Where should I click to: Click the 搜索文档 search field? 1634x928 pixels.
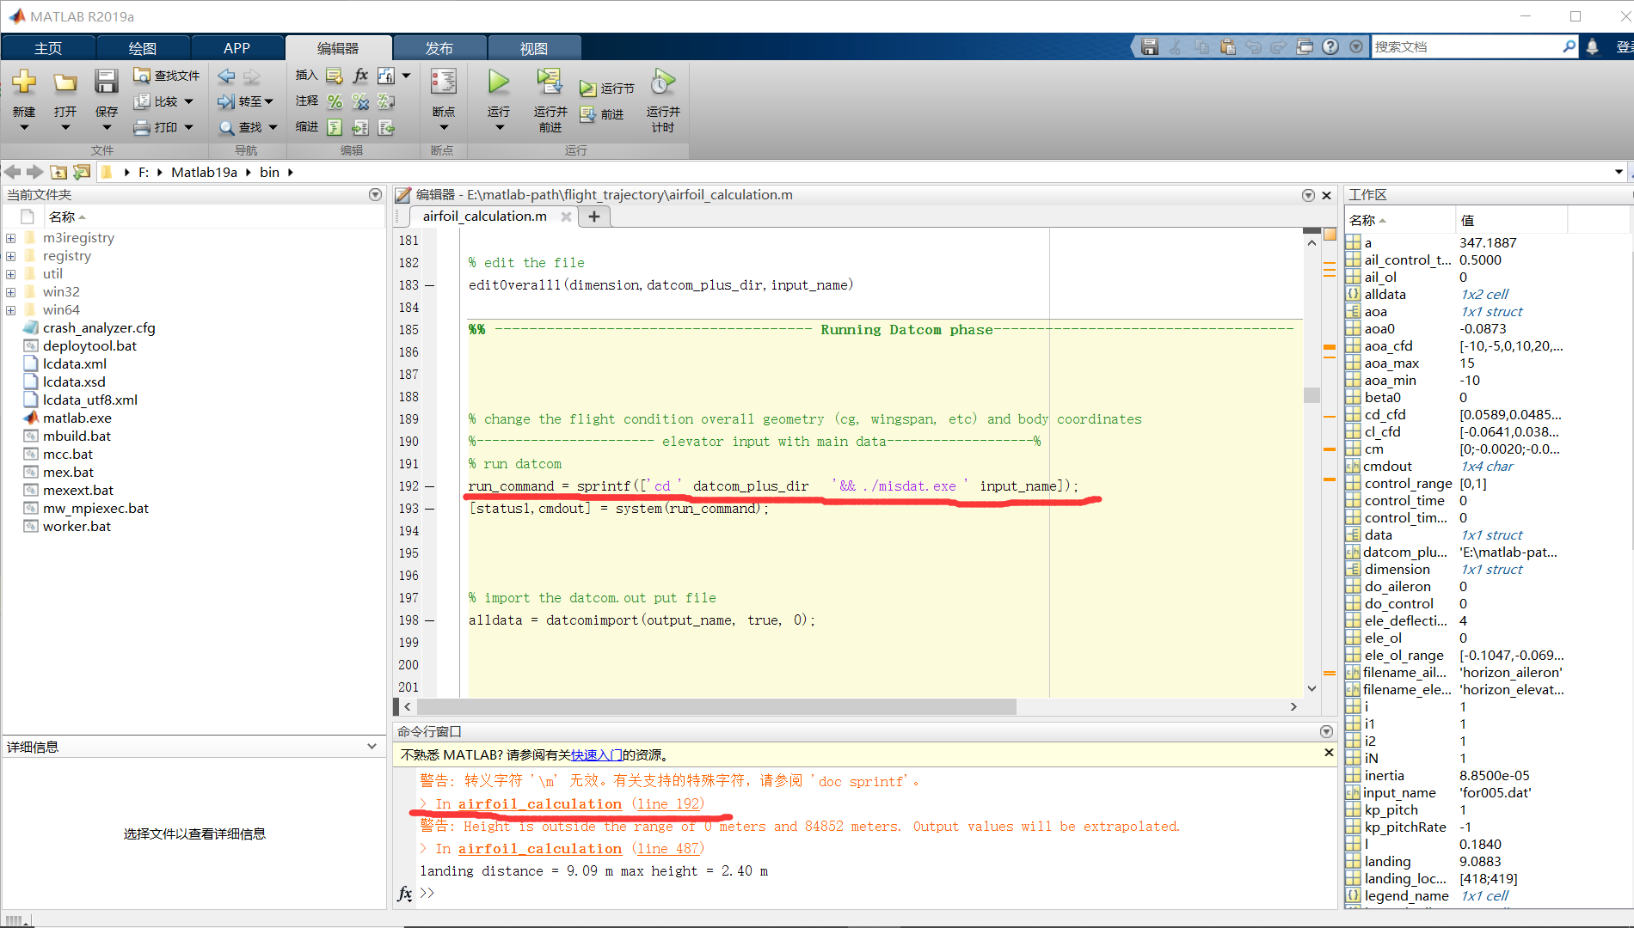(1466, 47)
